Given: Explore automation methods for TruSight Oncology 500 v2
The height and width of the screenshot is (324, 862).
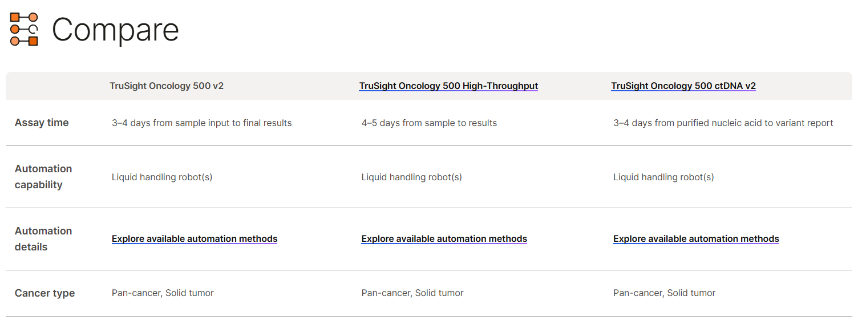Looking at the screenshot, I should pos(195,239).
